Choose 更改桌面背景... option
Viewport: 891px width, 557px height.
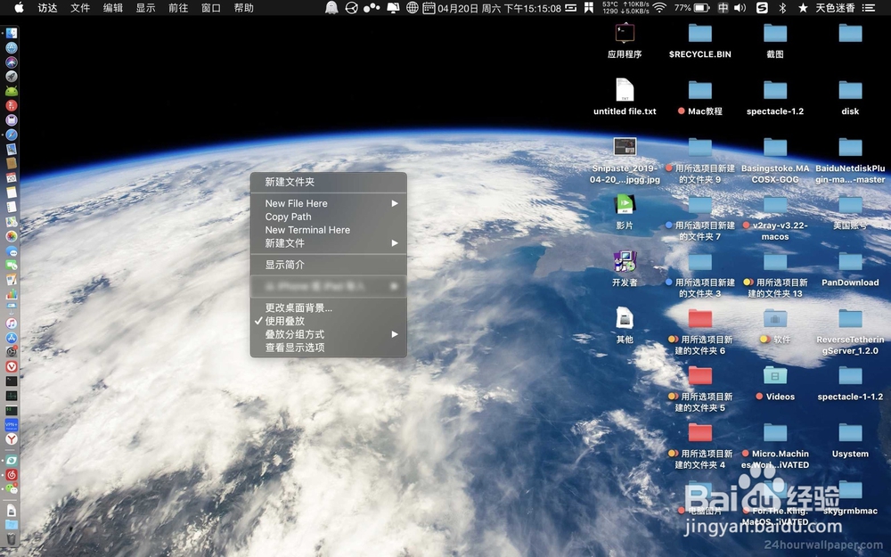point(329,308)
